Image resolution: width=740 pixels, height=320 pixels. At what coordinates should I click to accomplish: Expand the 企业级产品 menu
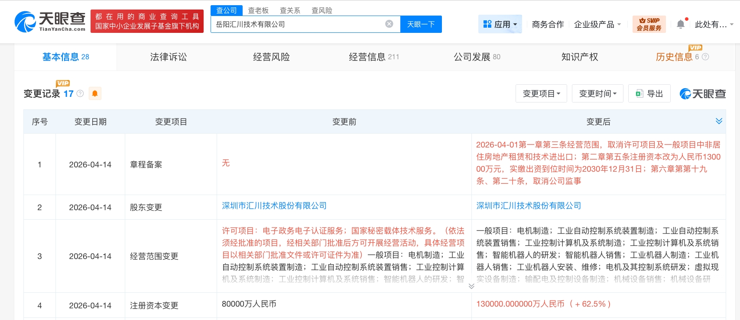click(597, 24)
